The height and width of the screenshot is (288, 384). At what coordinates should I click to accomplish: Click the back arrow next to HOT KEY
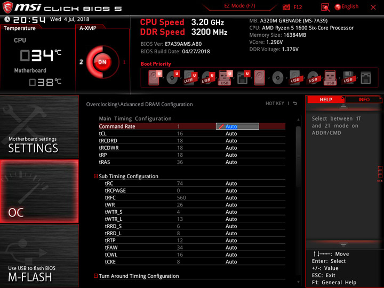coord(295,103)
